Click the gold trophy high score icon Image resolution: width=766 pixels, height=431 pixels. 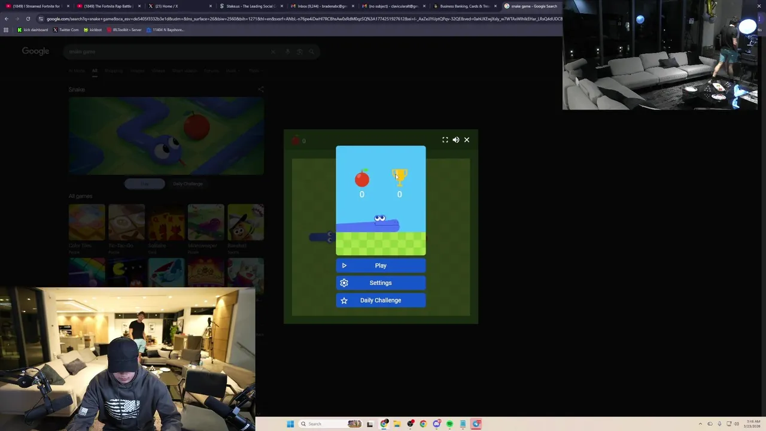399,177
